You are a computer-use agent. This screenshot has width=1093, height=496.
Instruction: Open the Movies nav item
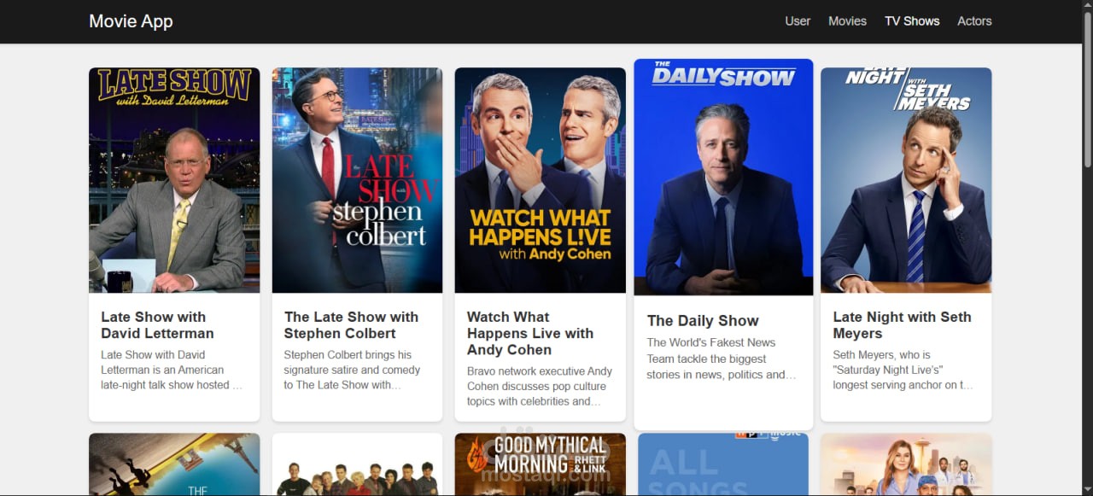(x=847, y=21)
